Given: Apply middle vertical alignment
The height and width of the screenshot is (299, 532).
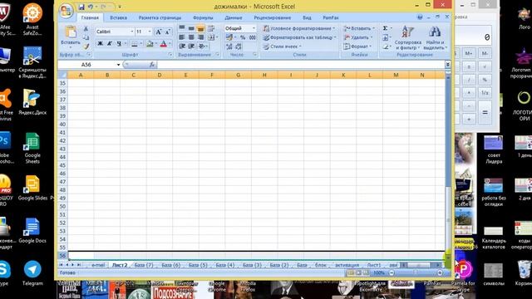Looking at the screenshot, I should click(191, 28).
